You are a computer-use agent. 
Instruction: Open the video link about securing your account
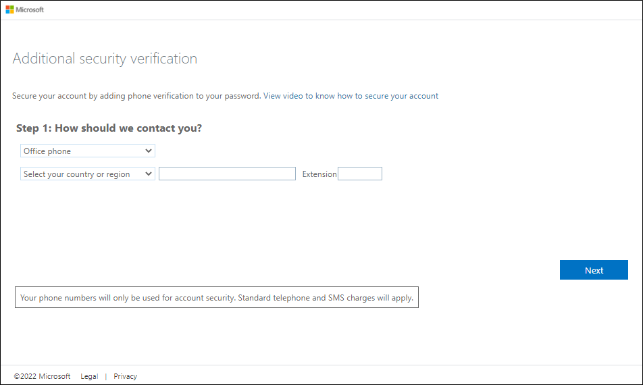point(351,96)
